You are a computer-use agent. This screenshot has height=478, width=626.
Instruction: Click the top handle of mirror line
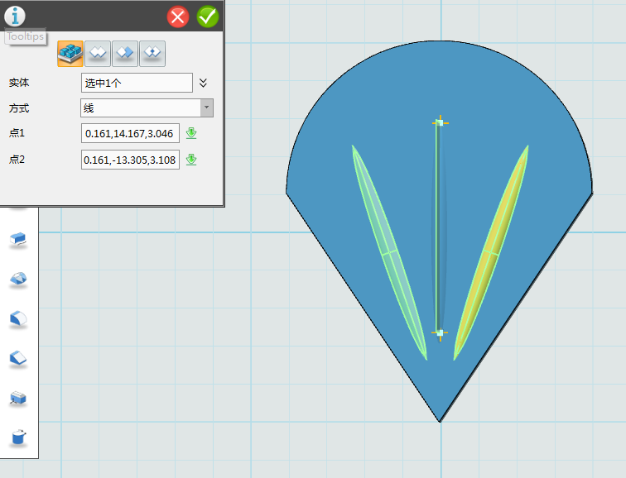tap(441, 123)
